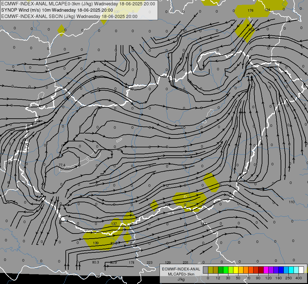Click the grey swatch in the MLCAPE legend
Image resolution: width=308 pixels, height=284 pixels.
point(206,270)
